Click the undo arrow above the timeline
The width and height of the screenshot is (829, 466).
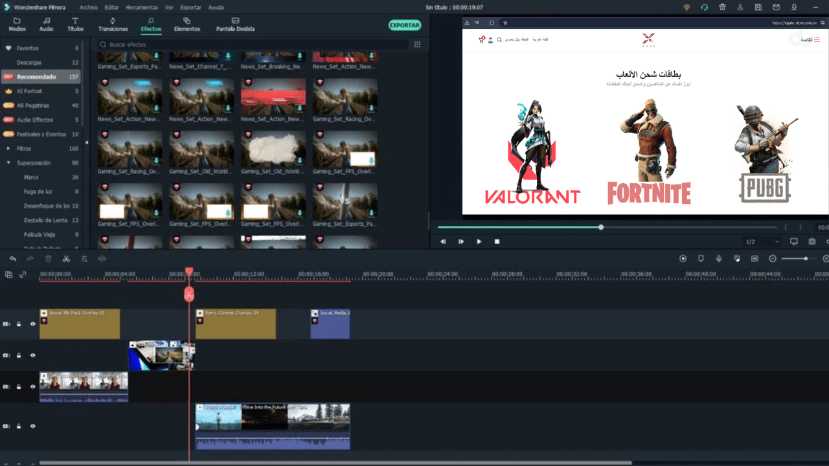tap(12, 259)
